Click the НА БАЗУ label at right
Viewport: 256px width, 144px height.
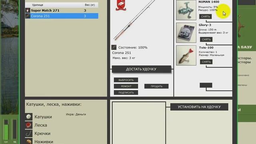pos(245,47)
